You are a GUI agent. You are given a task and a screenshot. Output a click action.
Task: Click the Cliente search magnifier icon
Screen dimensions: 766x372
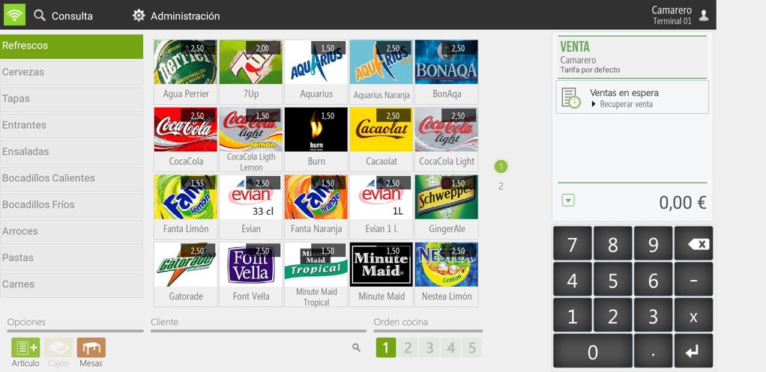[357, 347]
